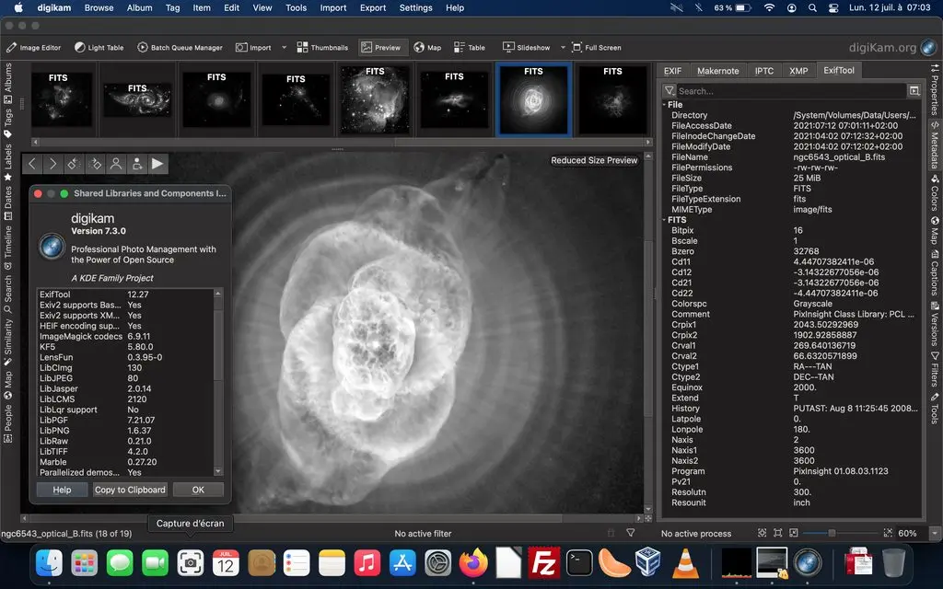Play slideshow from preview toolbar
This screenshot has height=589, width=943.
pyautogui.click(x=157, y=164)
